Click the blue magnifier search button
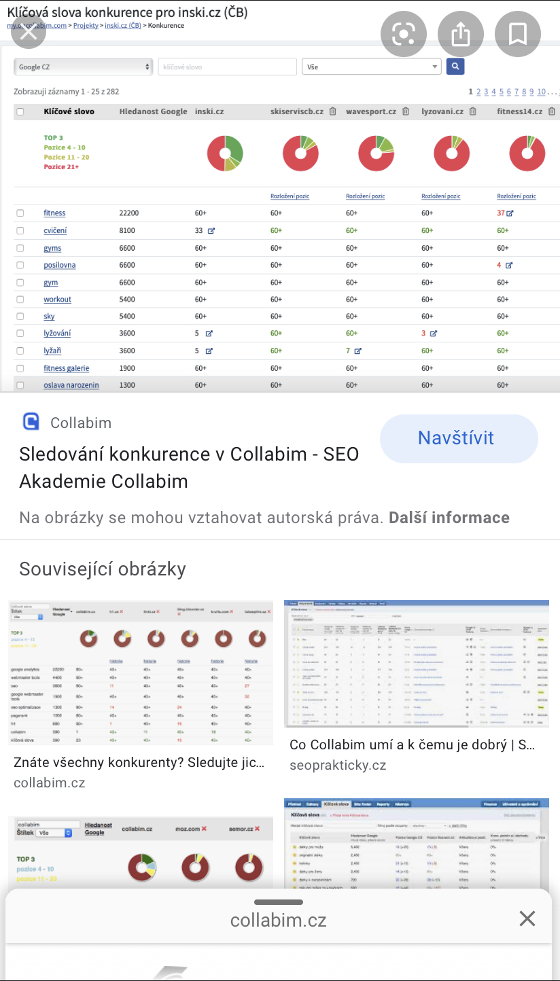The width and height of the screenshot is (560, 981). (455, 67)
